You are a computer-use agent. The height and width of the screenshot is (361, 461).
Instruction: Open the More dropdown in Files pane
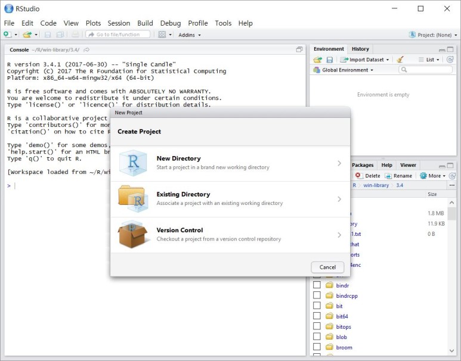coord(433,176)
